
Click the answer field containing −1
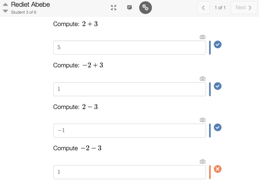[129, 131]
